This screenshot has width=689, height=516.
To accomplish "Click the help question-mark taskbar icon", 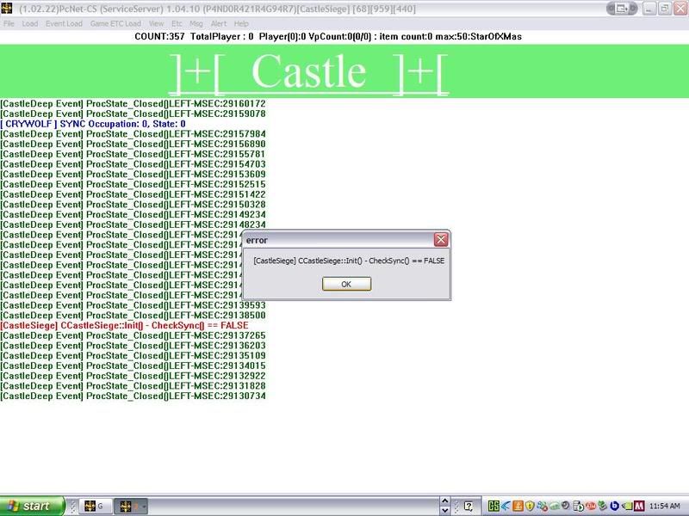I will point(469,507).
